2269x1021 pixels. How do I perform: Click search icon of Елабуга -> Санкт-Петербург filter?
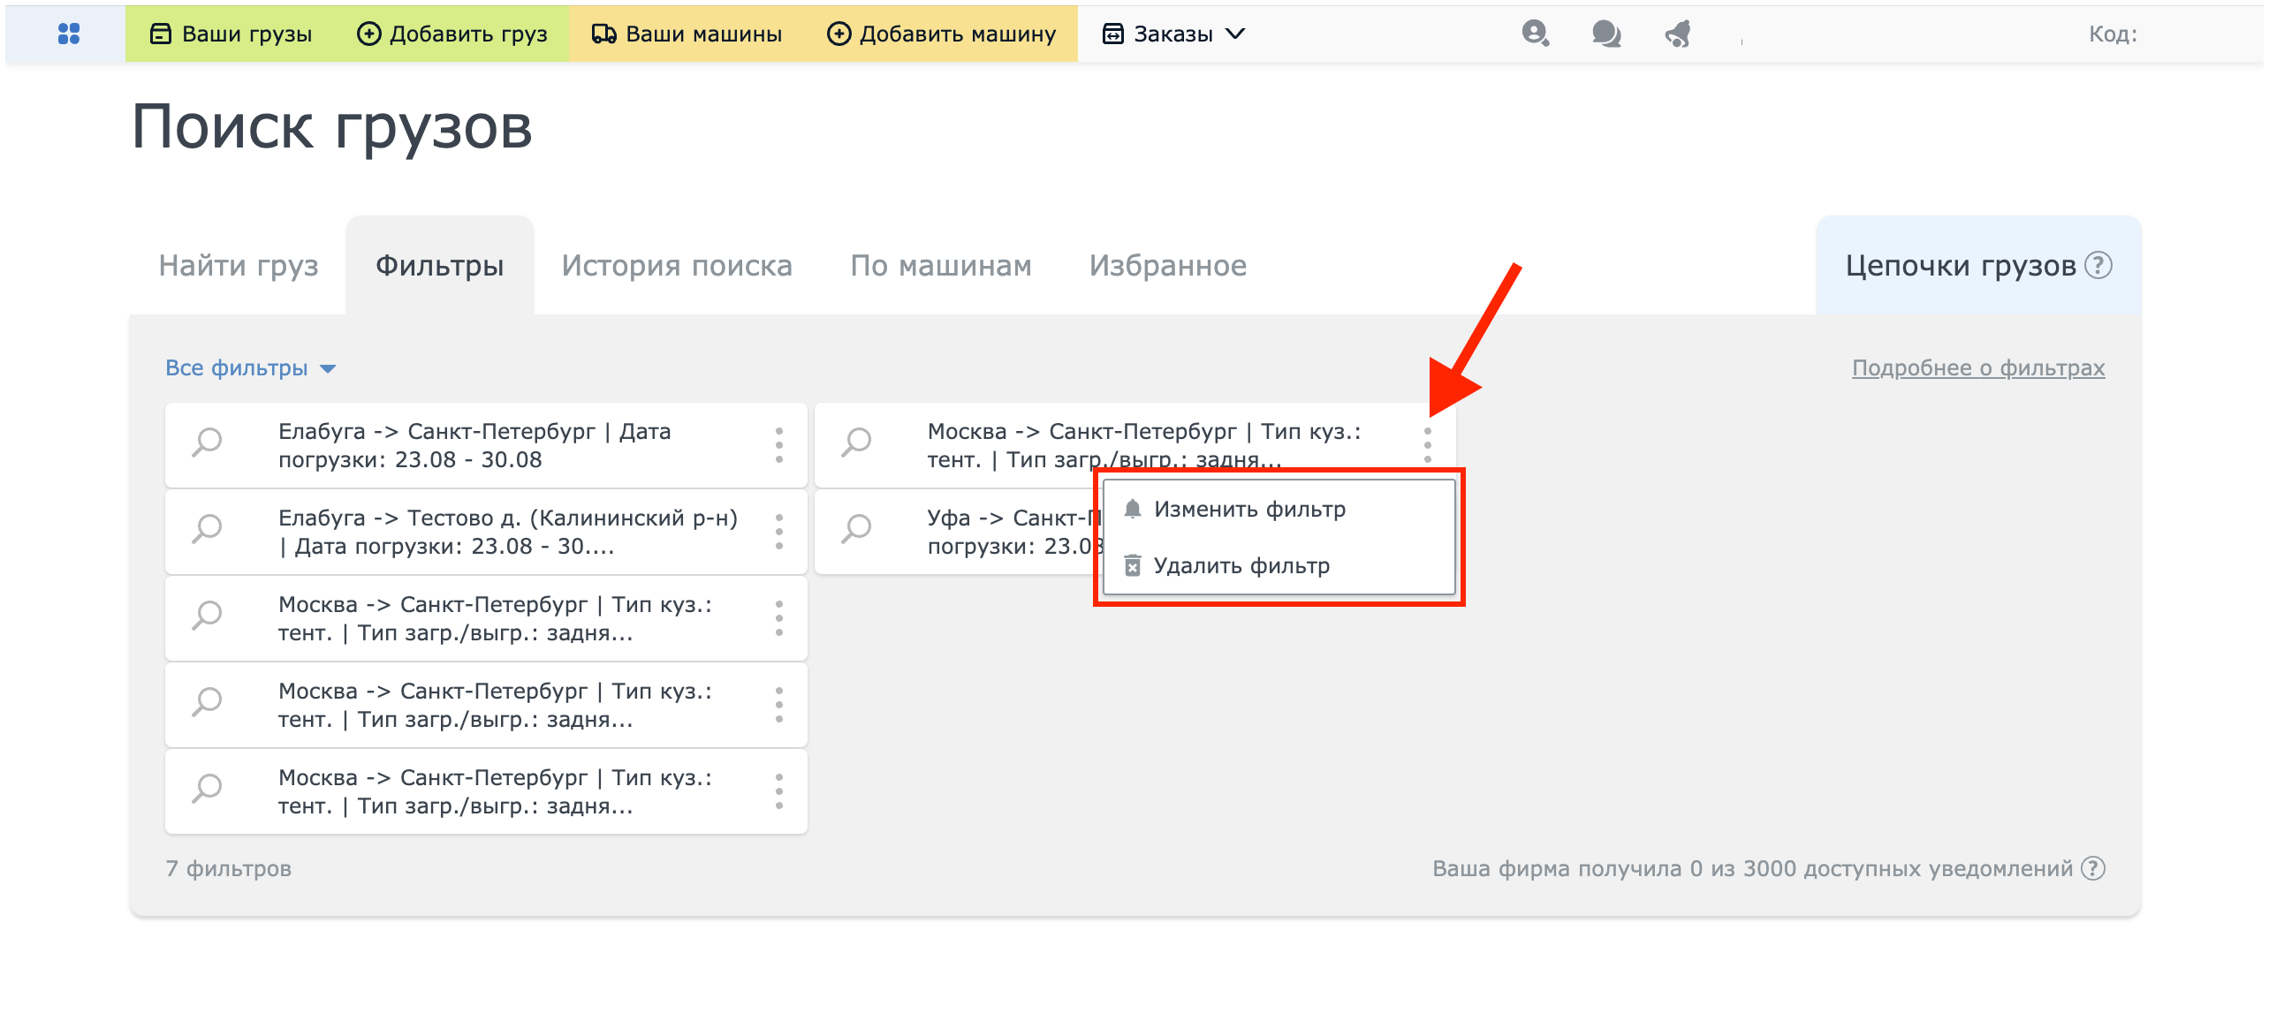click(x=208, y=442)
